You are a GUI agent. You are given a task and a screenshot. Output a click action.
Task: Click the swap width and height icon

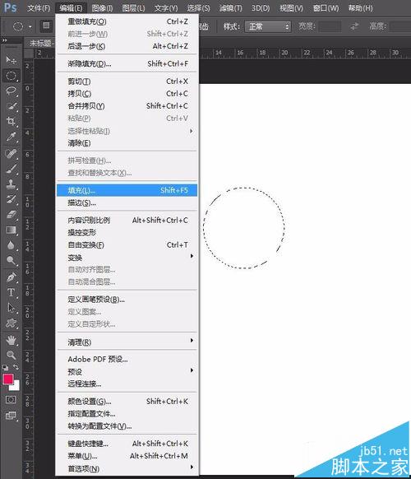[x=354, y=26]
